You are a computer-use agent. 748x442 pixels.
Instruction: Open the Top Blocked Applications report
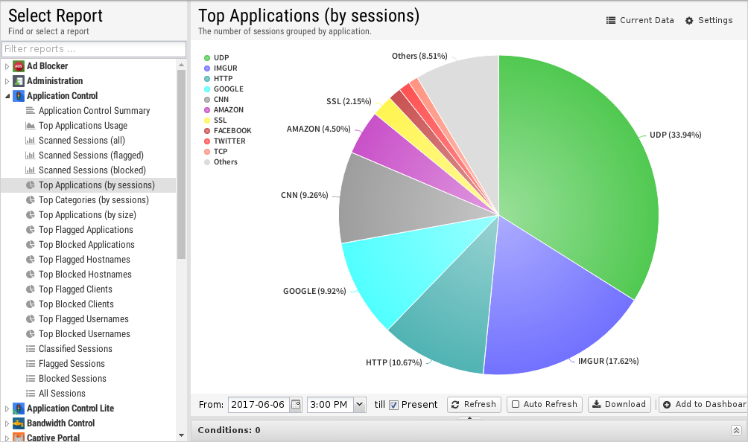86,244
